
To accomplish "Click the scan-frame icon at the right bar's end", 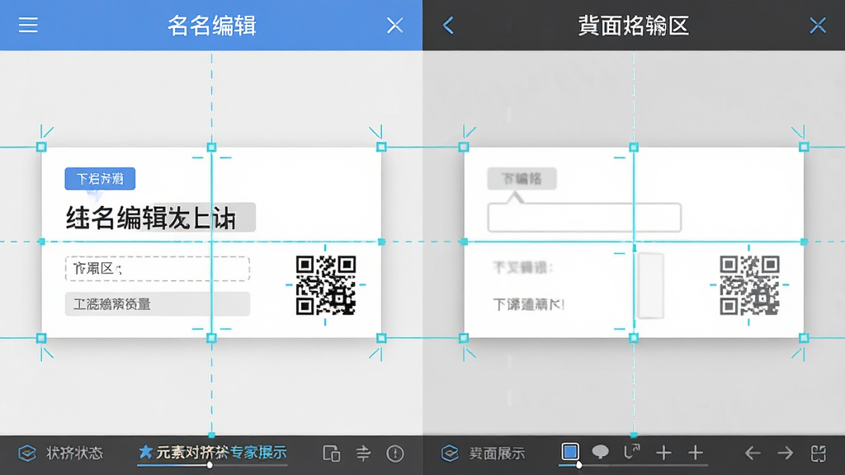I will (x=818, y=453).
